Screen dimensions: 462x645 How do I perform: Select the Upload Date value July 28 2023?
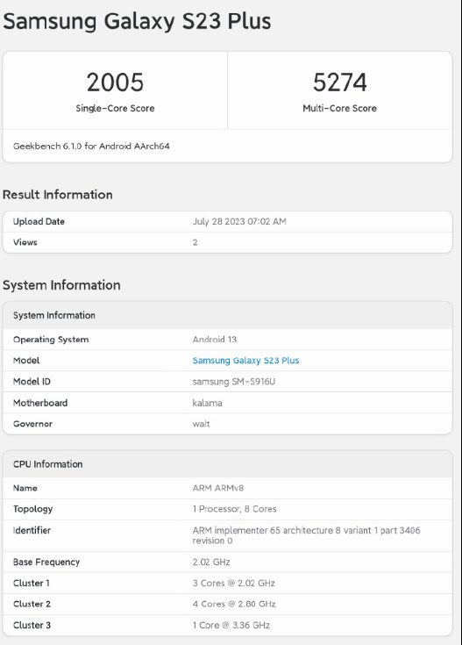[x=239, y=221]
